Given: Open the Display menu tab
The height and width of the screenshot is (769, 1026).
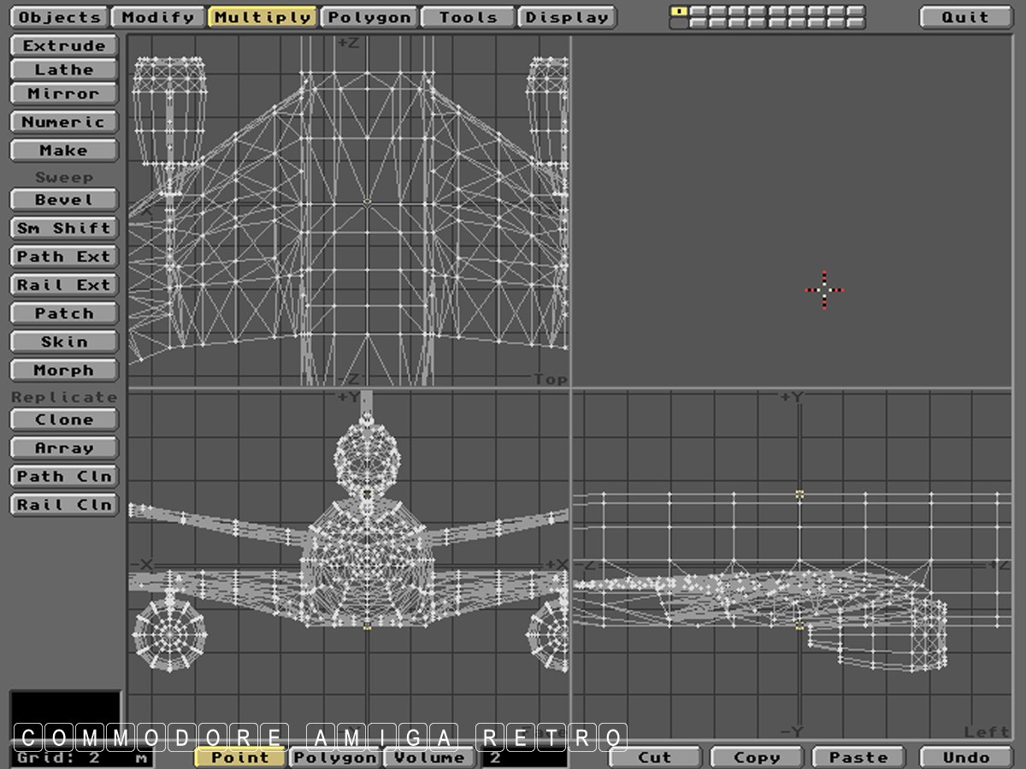Looking at the screenshot, I should 567,17.
